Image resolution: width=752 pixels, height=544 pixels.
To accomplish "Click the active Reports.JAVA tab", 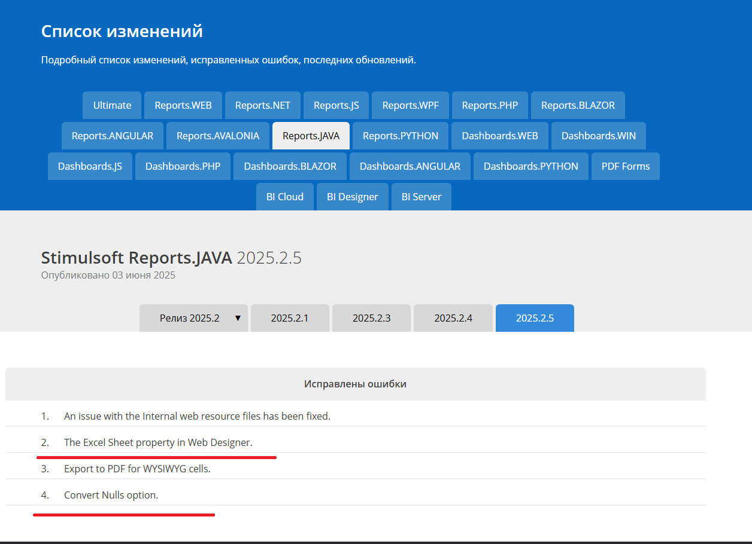I will point(311,136).
